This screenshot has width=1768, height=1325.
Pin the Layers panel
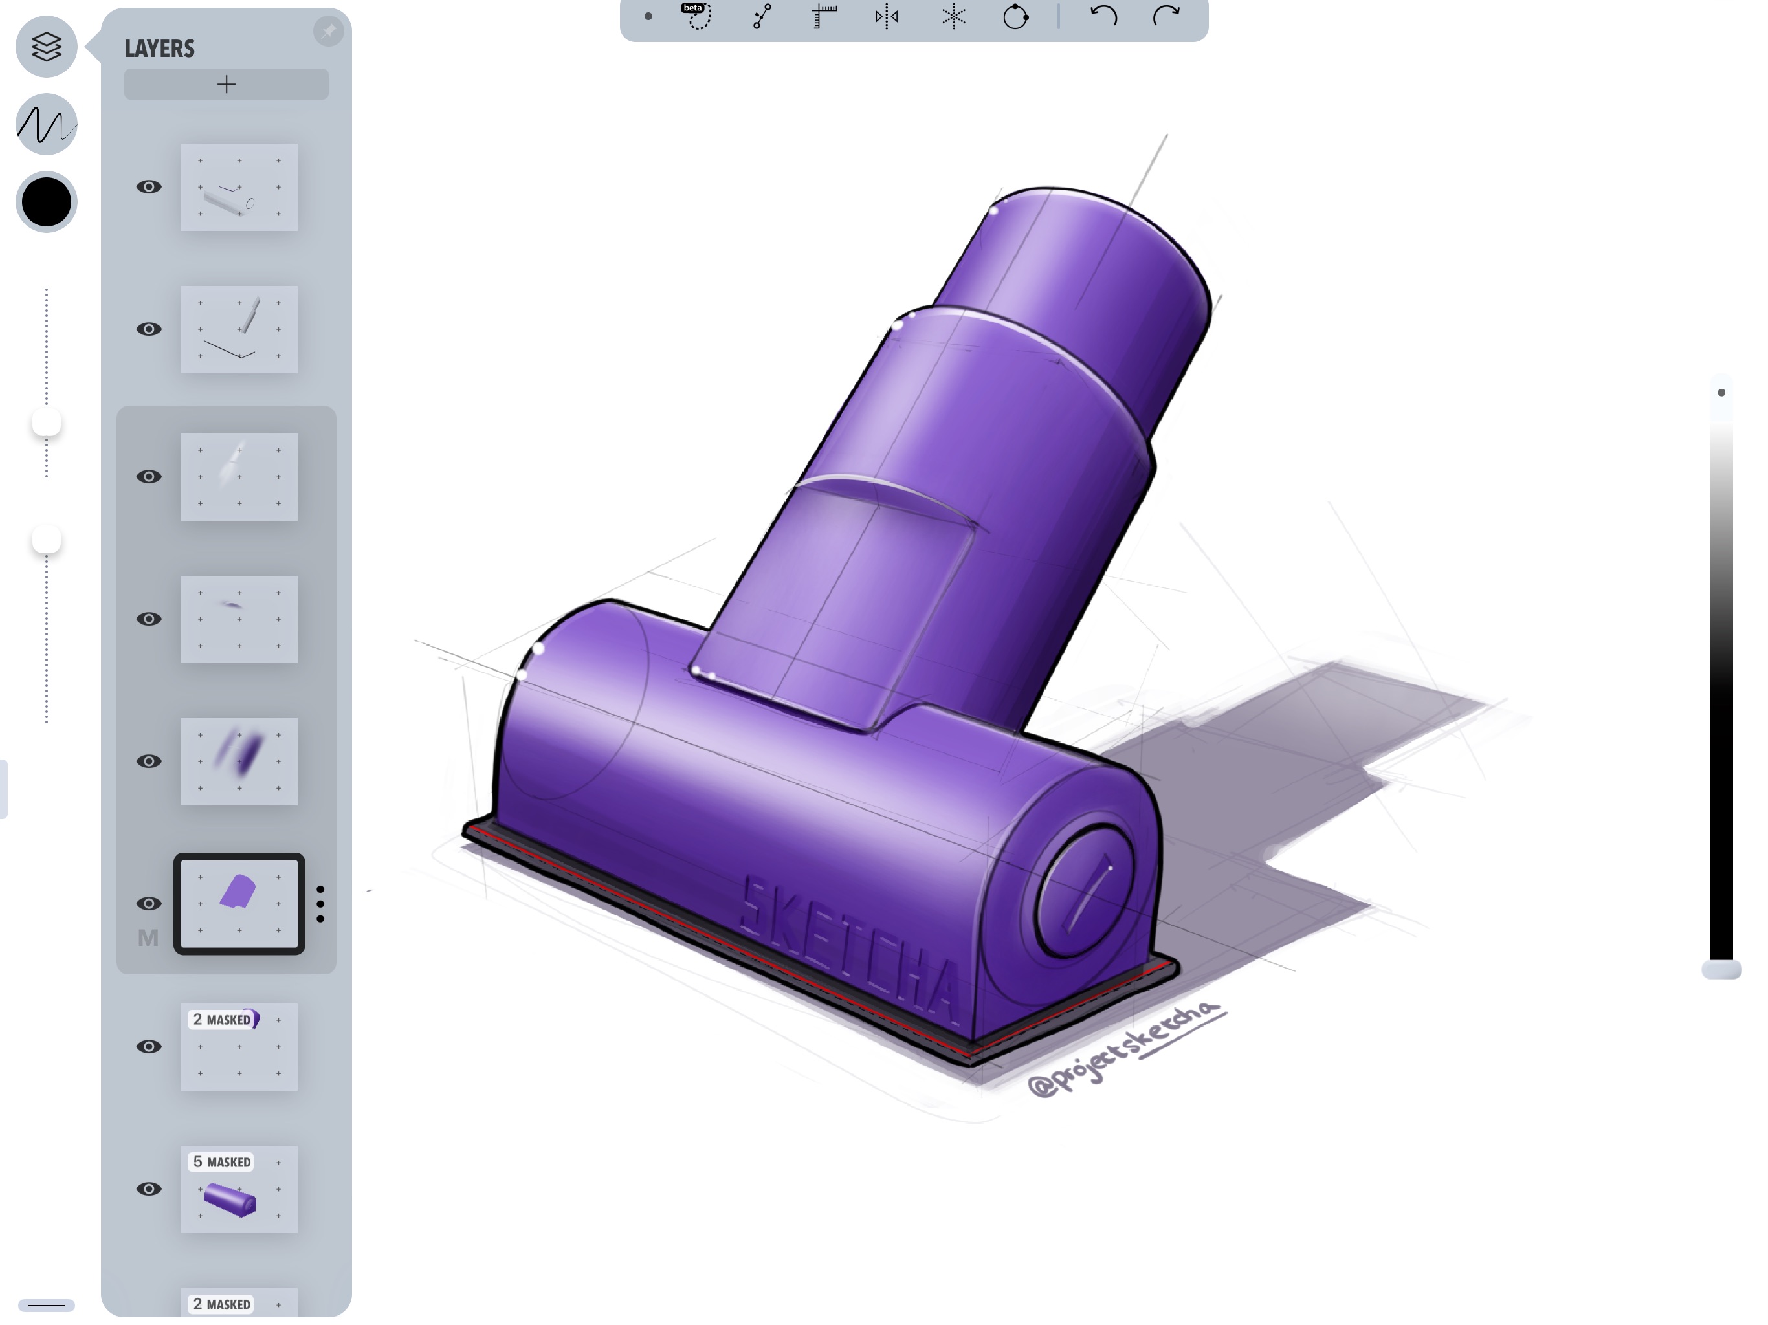329,31
